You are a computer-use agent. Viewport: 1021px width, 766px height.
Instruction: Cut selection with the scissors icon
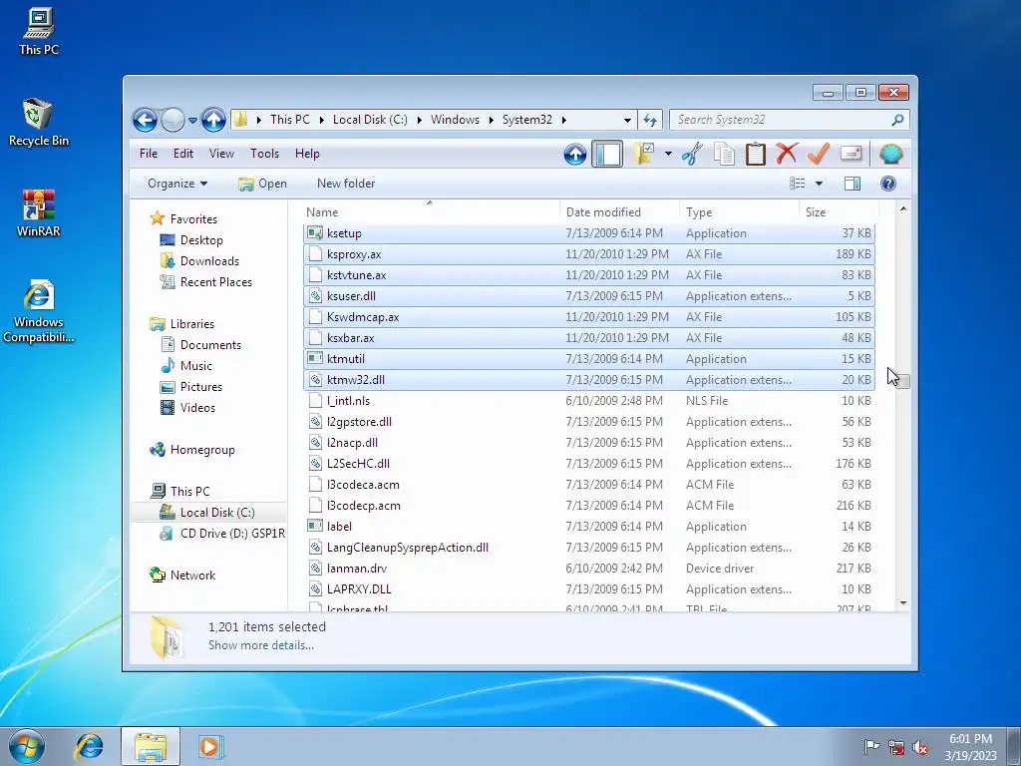click(692, 155)
